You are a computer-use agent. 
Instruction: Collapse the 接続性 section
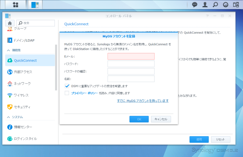[9, 50]
